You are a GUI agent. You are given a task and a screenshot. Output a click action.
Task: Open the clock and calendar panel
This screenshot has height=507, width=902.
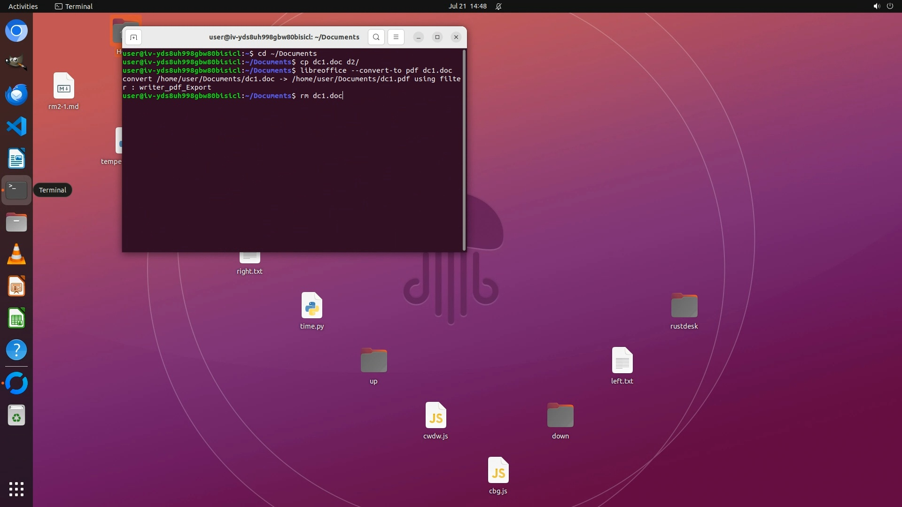pyautogui.click(x=467, y=6)
